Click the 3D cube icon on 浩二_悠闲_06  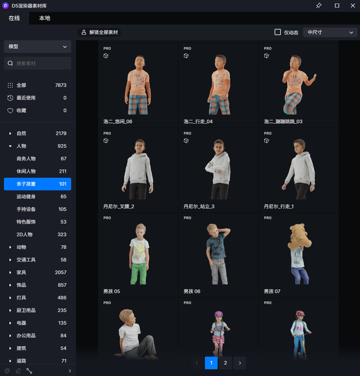pyautogui.click(x=106, y=56)
